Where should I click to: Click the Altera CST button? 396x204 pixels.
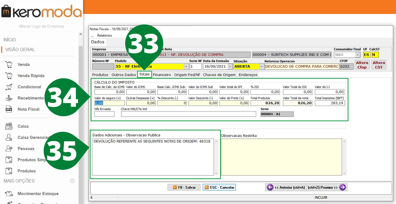click(x=379, y=65)
